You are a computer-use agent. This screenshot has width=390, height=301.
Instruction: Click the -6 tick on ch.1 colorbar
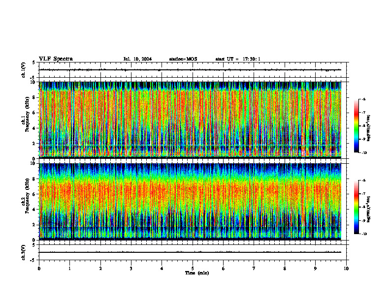(x=363, y=99)
